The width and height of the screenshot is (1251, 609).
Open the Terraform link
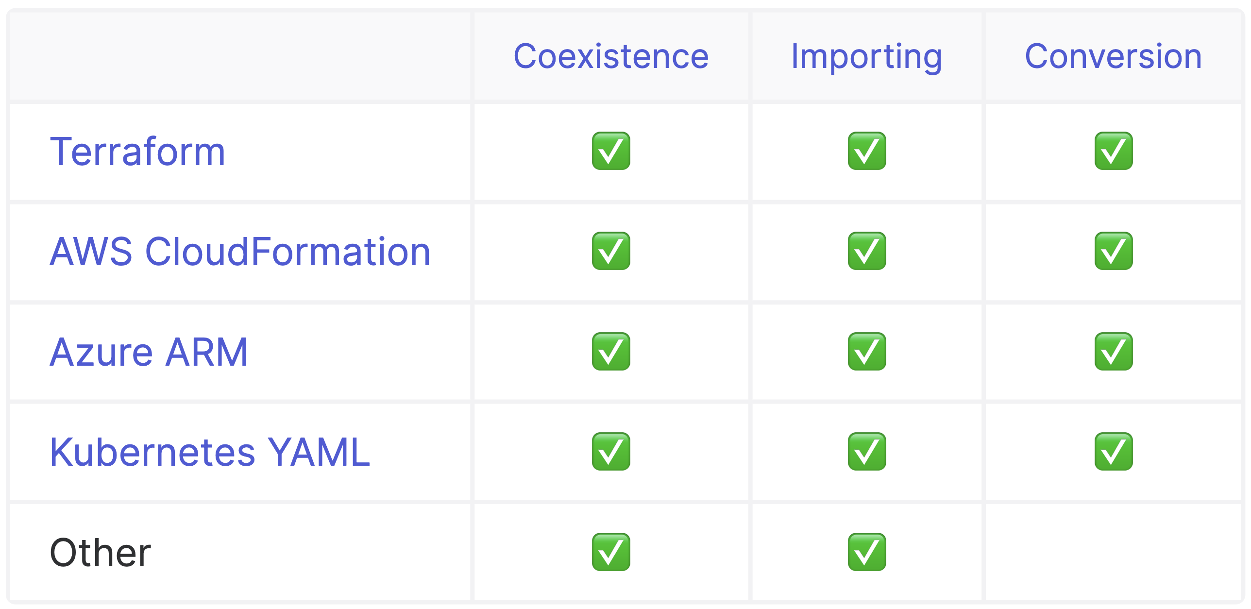[x=138, y=152]
